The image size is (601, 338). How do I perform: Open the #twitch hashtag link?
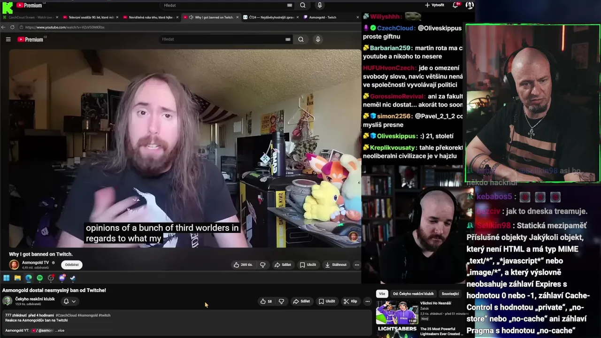click(x=104, y=315)
